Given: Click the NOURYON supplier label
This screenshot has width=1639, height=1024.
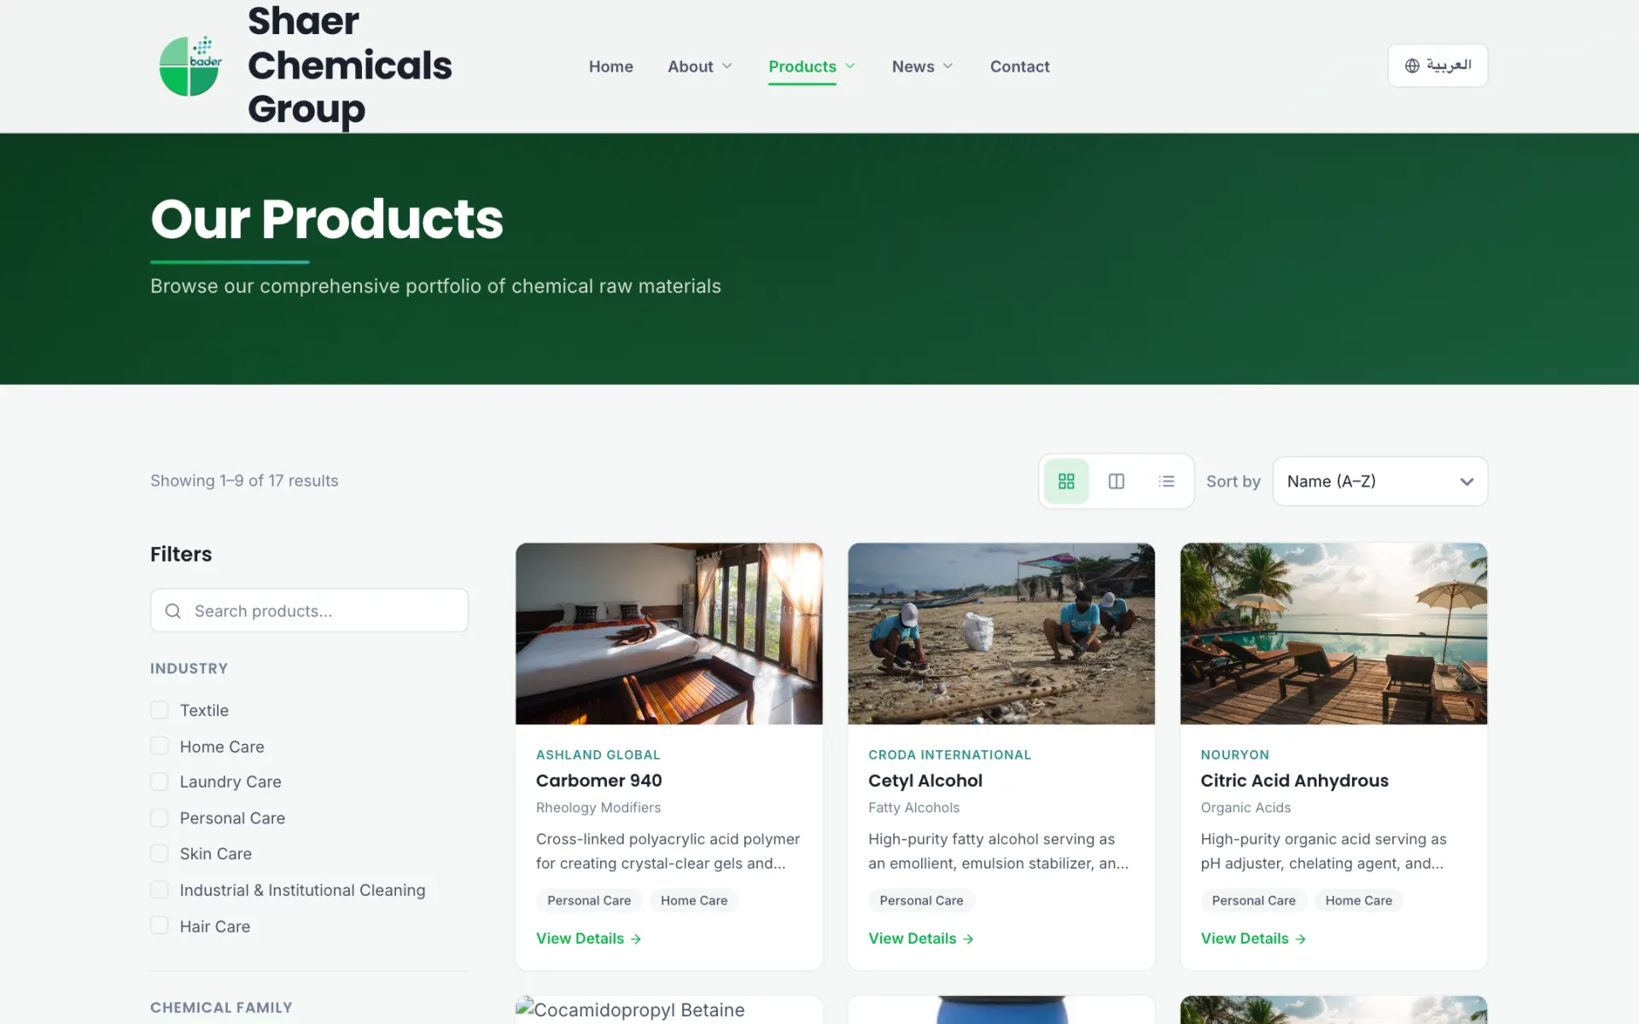Looking at the screenshot, I should pos(1234,755).
